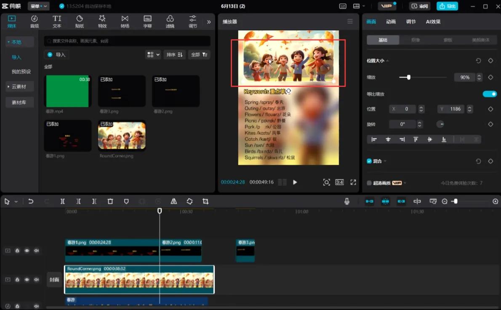Switch to the 动画 tab

(391, 21)
